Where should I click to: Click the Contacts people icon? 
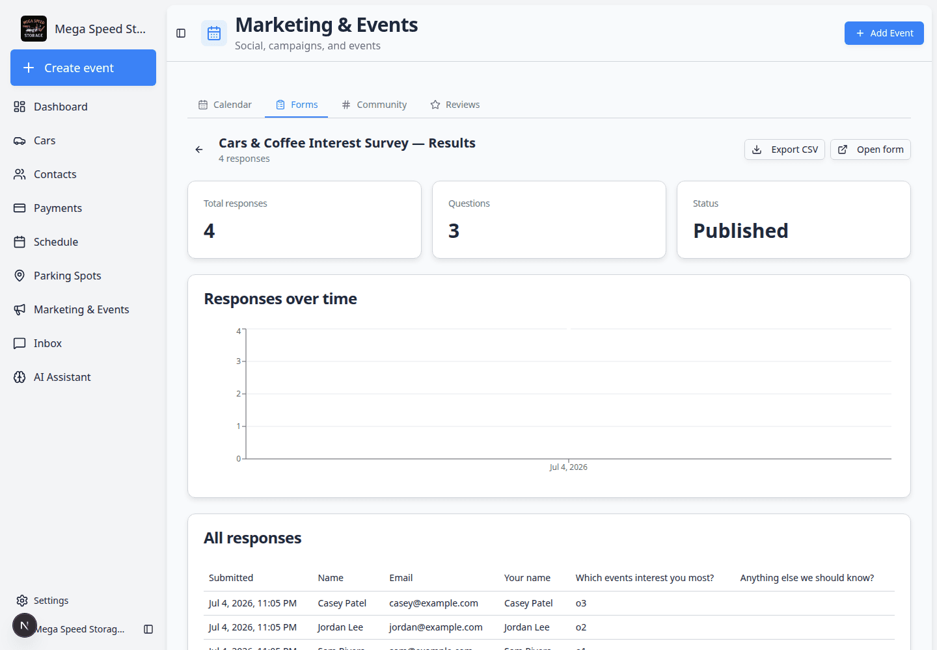click(x=20, y=174)
